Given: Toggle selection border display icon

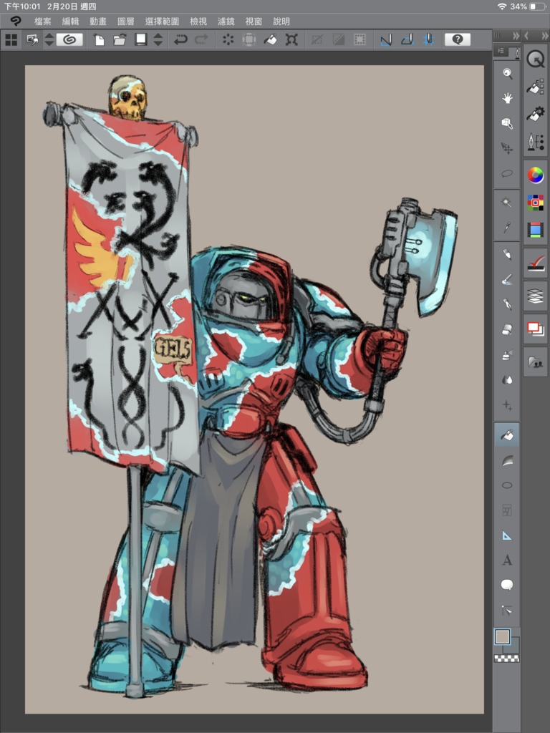Looking at the screenshot, I should coord(360,40).
